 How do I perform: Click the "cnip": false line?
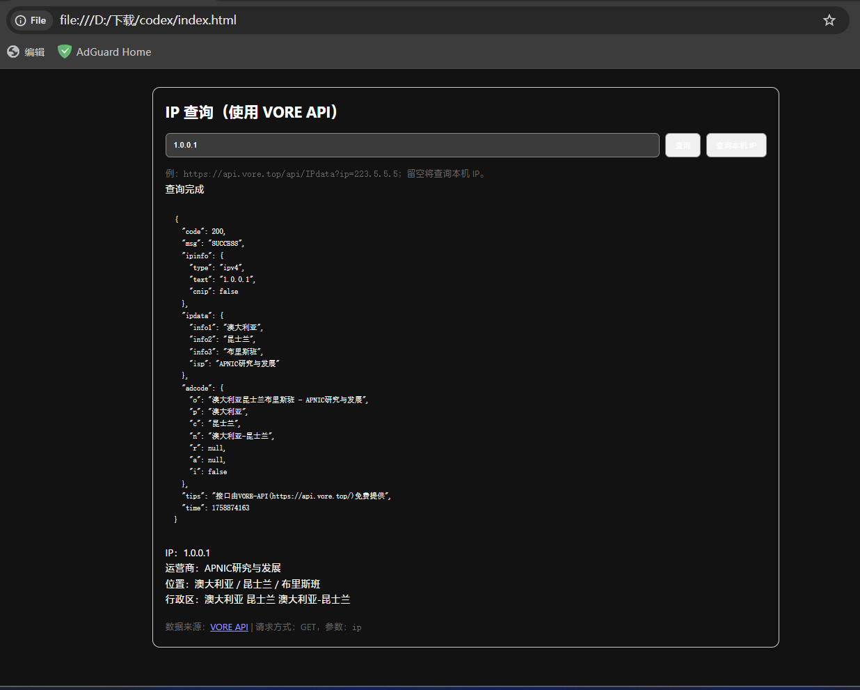click(x=214, y=291)
